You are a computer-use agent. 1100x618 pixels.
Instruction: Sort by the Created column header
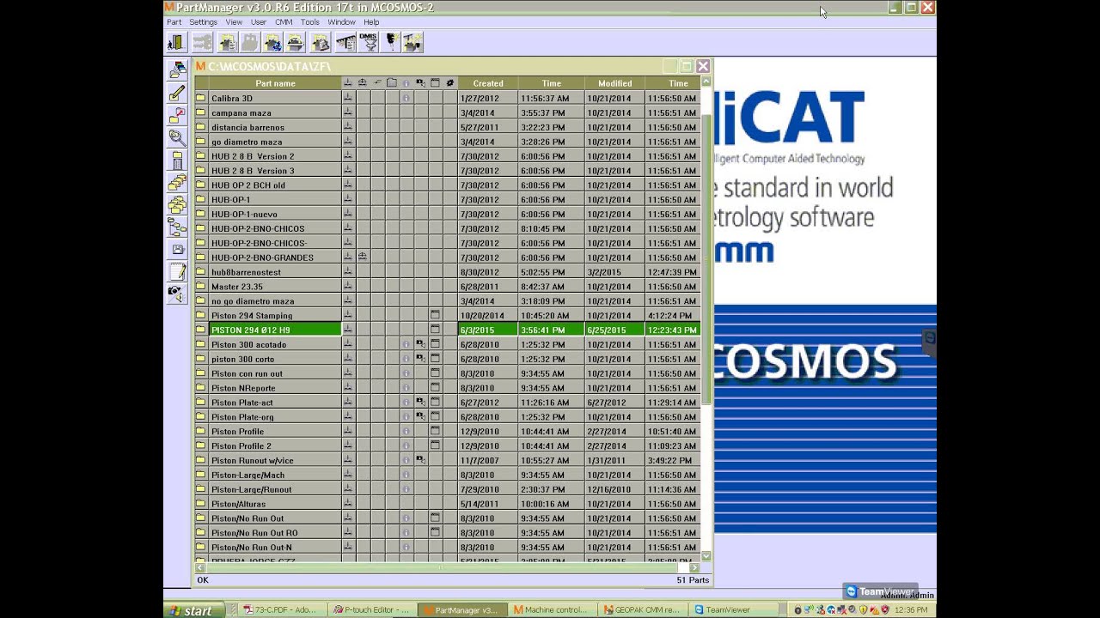point(487,83)
